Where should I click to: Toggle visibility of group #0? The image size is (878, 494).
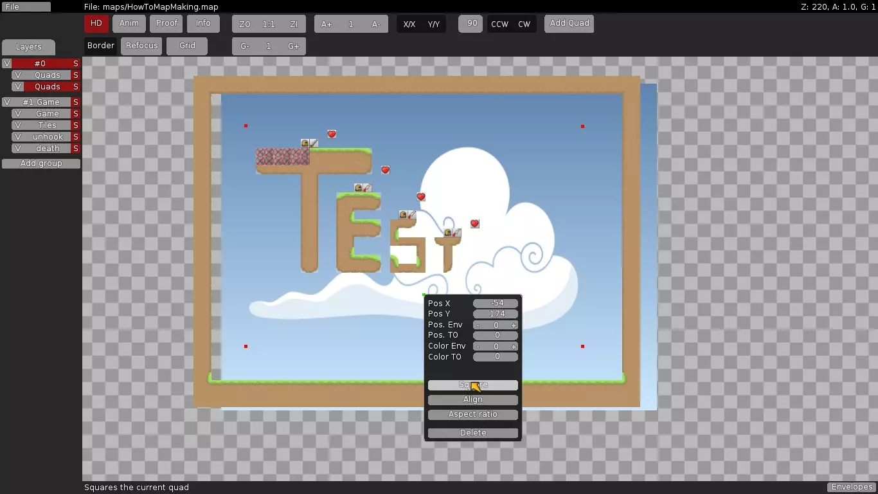(x=6, y=64)
